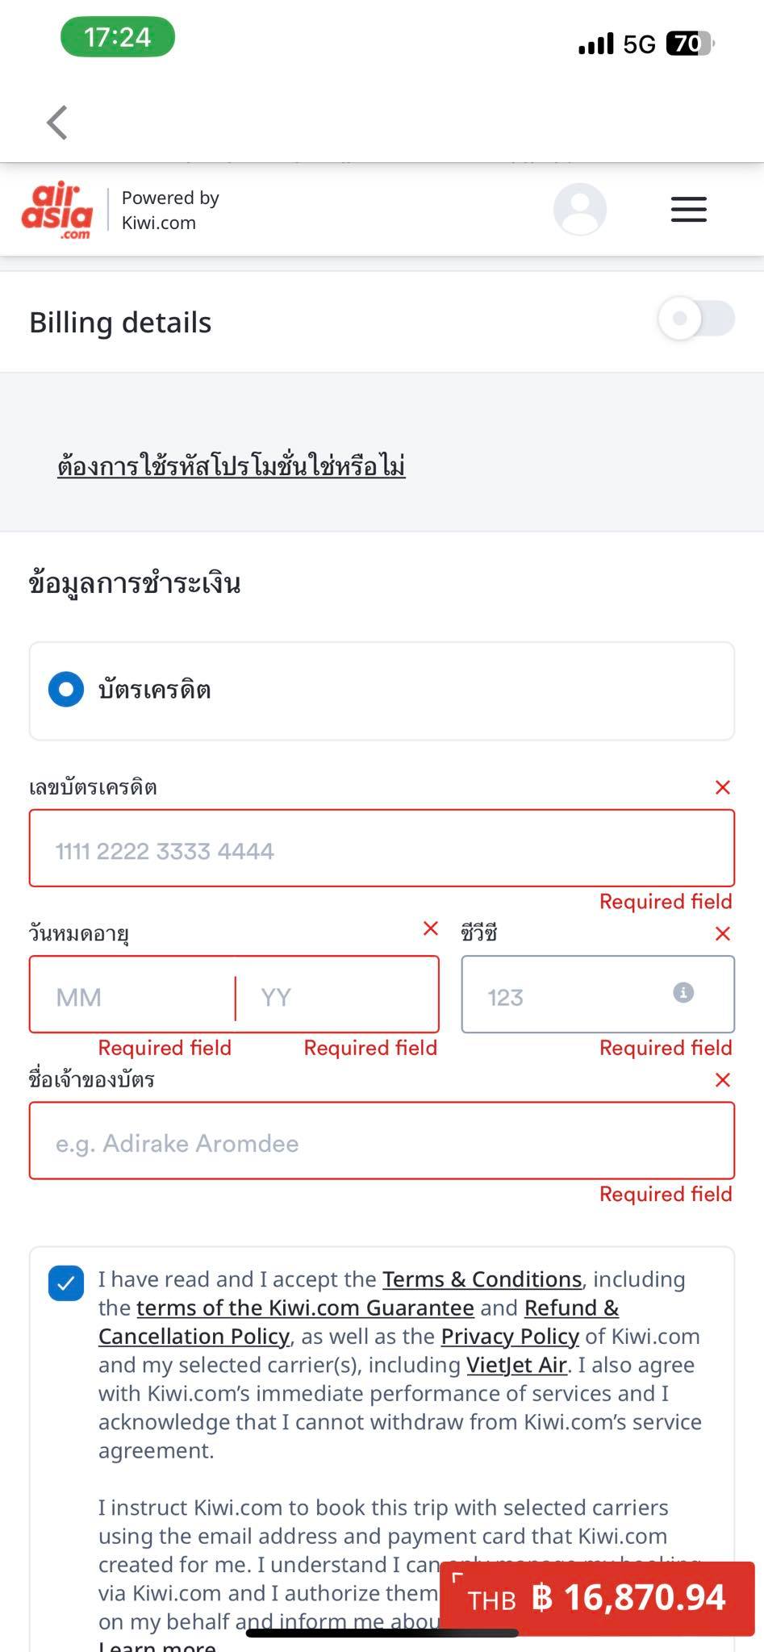Viewport: 764px width, 1652px height.
Task: Select the บัตรเครดิต radio button
Action: [x=66, y=690]
